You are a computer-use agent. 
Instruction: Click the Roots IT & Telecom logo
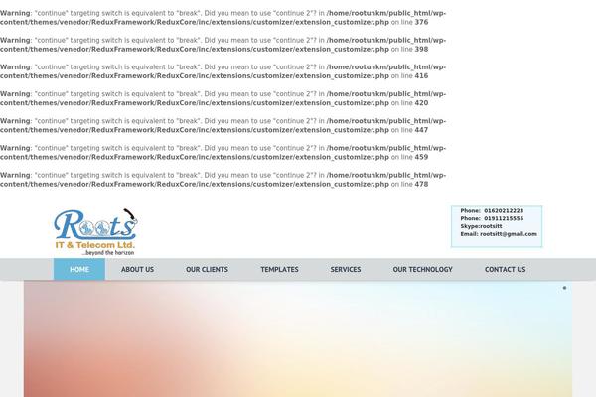point(95,231)
